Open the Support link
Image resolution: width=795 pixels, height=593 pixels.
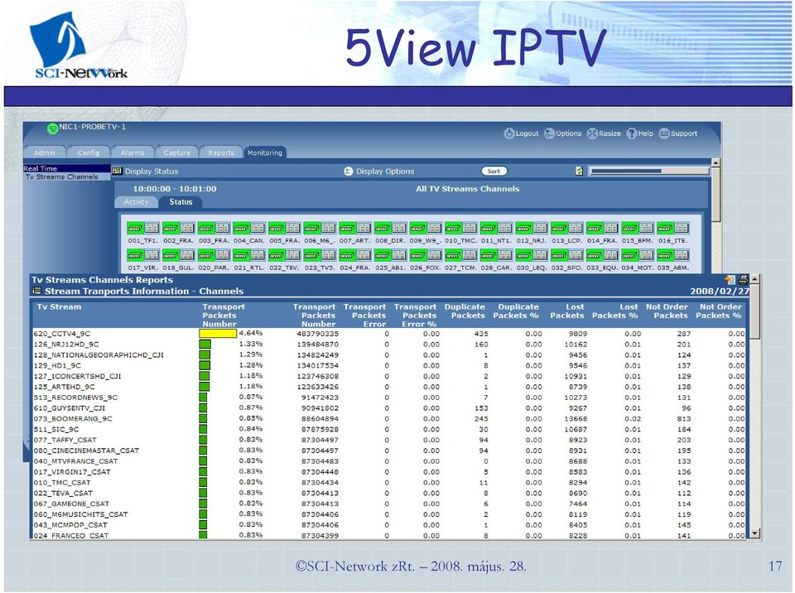[678, 133]
